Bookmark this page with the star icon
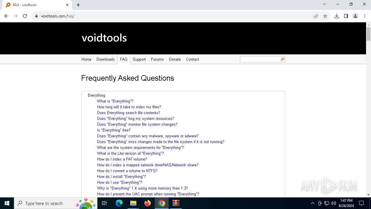Image resolution: width=371 pixels, height=209 pixels. pos(325,16)
